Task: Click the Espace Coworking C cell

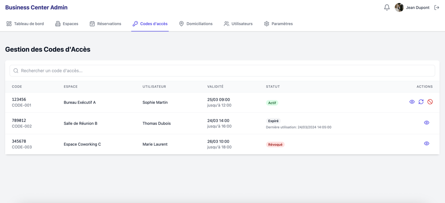Action: pyautogui.click(x=82, y=144)
